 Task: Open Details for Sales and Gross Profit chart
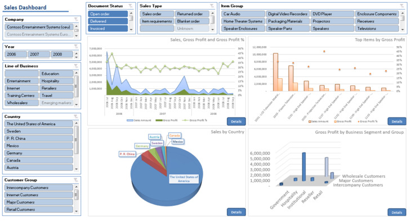click(236, 121)
